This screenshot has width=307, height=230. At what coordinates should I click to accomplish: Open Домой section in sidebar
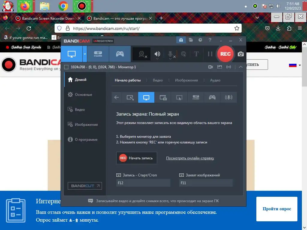85,80
